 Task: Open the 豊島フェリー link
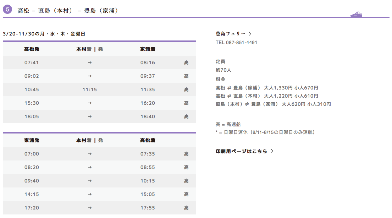pyautogui.click(x=231, y=34)
